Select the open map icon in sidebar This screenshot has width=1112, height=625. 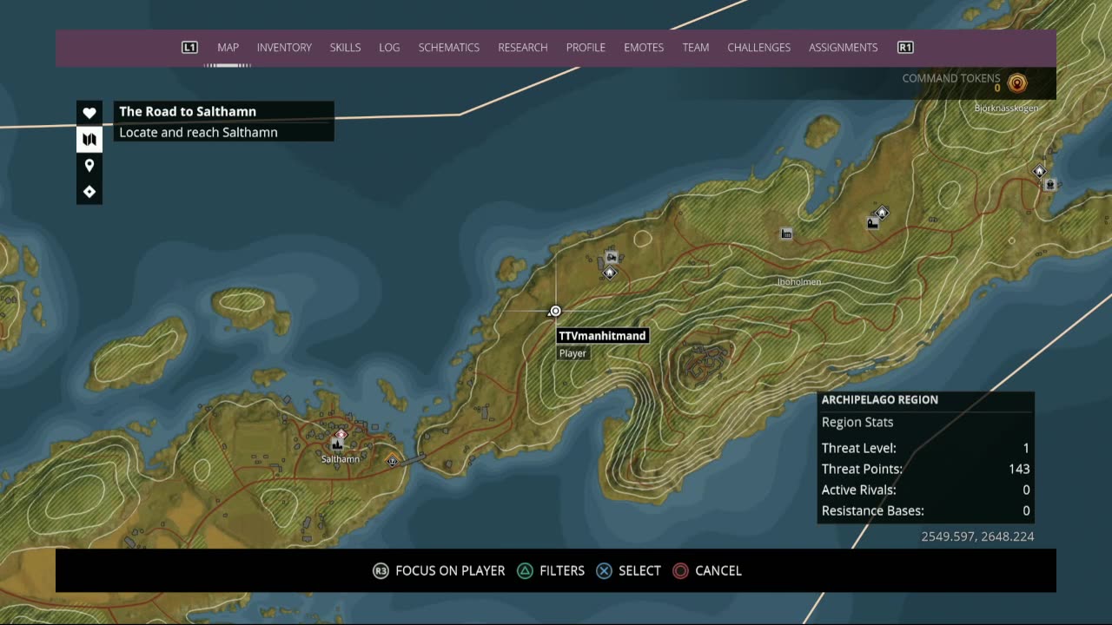coord(89,139)
